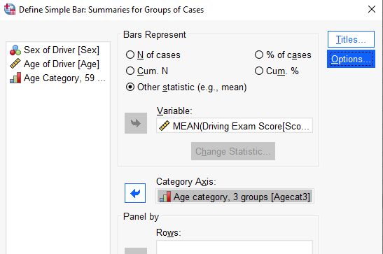Viewport: 383px width, 254px height.
Task: Select the N of cases radio button
Action: 130,55
